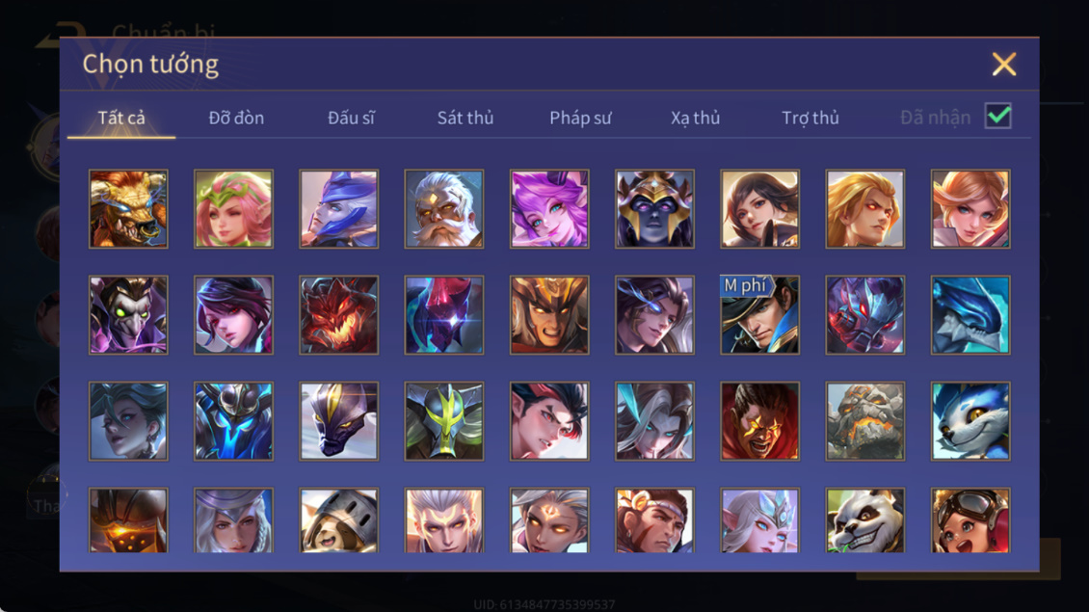This screenshot has height=612, width=1089.
Task: Pick the white-bearded old man hero
Action: [444, 209]
